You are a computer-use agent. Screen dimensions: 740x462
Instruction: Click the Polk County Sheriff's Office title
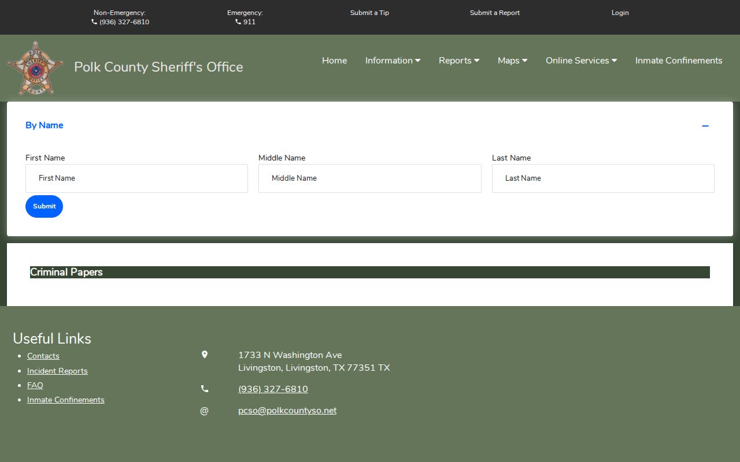[158, 67]
